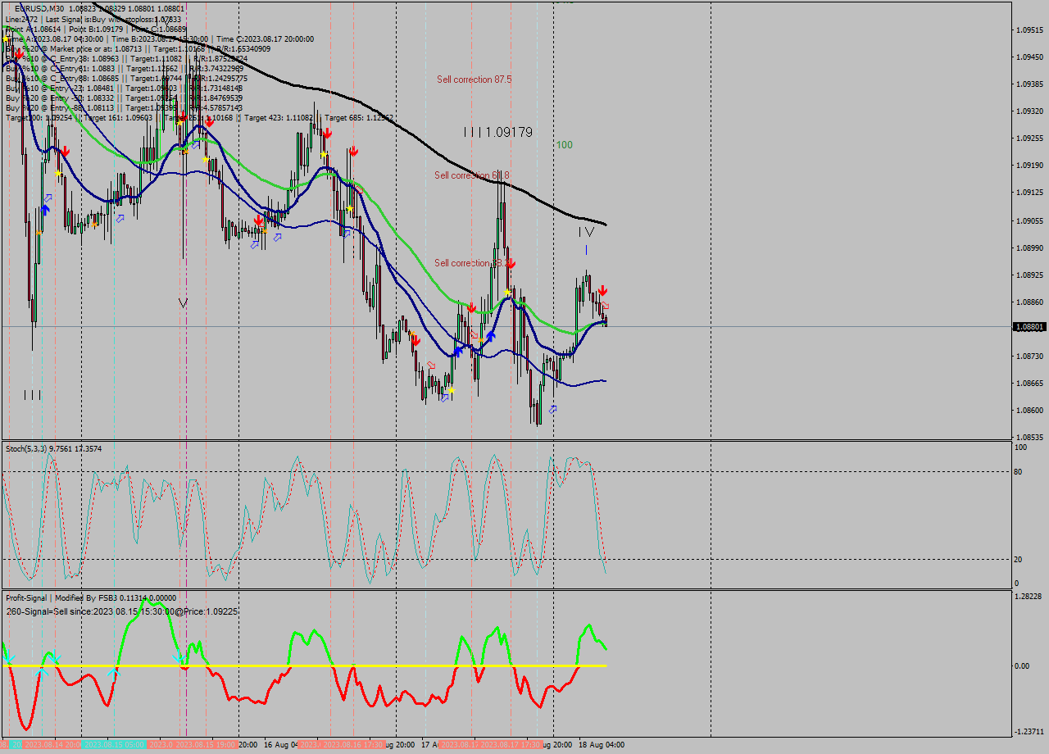Click the Target 685: 1.12562 text

[x=357, y=118]
